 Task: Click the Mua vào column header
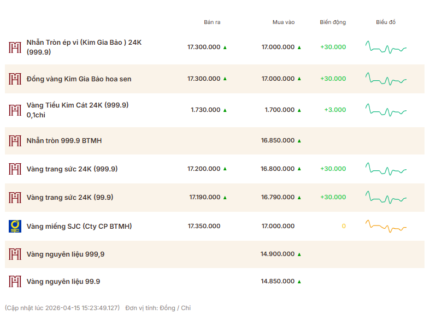pos(284,22)
